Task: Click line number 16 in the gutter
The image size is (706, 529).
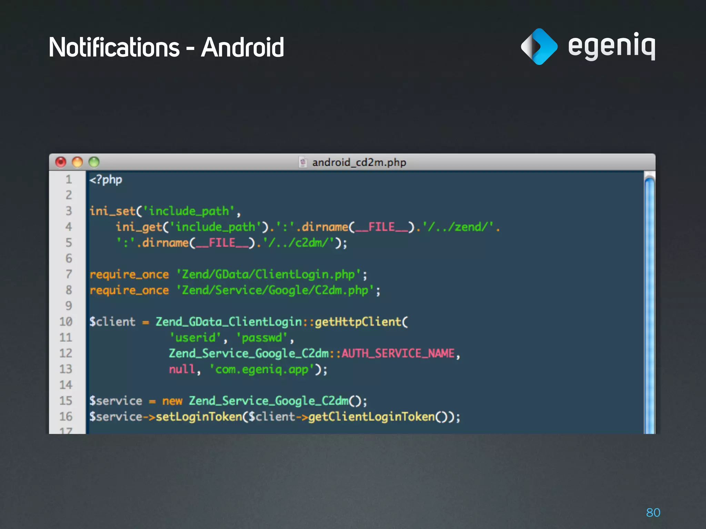Action: coord(66,417)
